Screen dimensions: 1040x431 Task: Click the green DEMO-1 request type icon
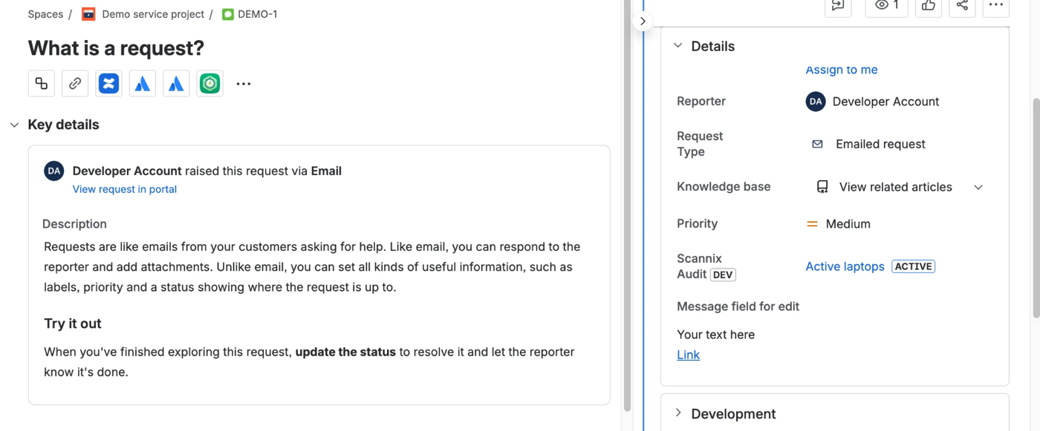pyautogui.click(x=228, y=14)
